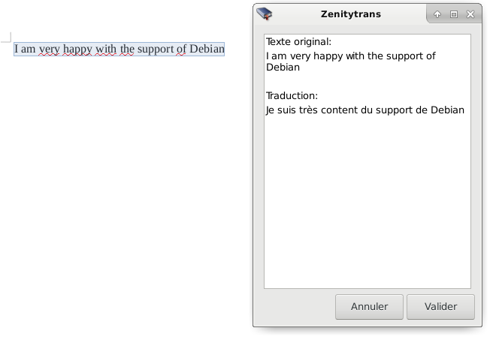This screenshot has width=490, height=337.
Task: Place cursor in the French translation line
Action: point(364,110)
